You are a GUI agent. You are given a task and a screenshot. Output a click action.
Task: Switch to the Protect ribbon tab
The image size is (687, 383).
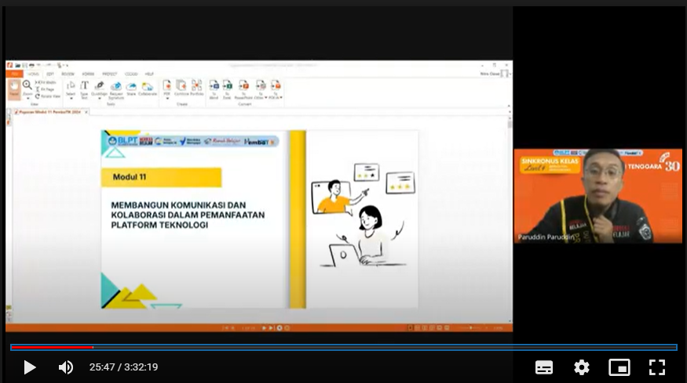point(110,74)
